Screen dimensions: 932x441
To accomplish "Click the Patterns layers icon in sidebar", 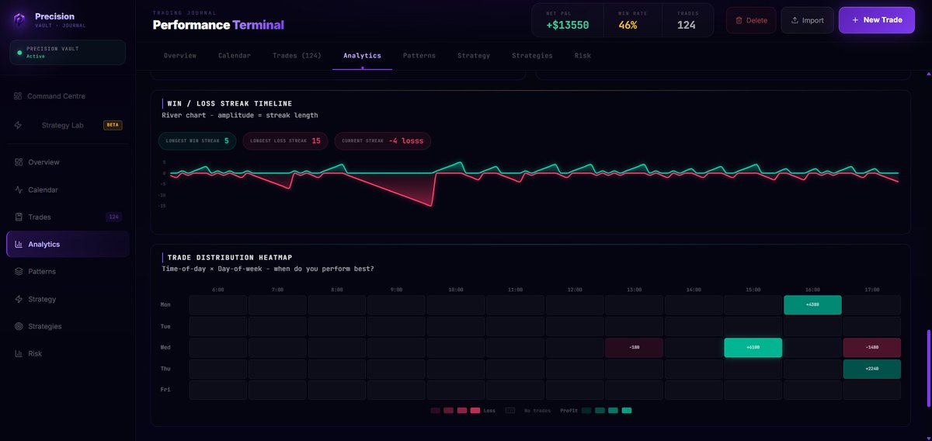I will click(19, 272).
